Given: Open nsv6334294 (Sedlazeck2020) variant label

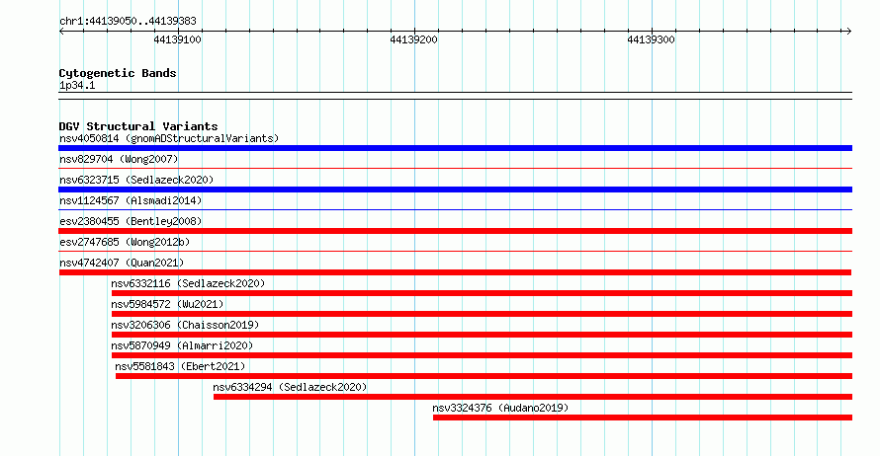Looking at the screenshot, I should coord(290,387).
